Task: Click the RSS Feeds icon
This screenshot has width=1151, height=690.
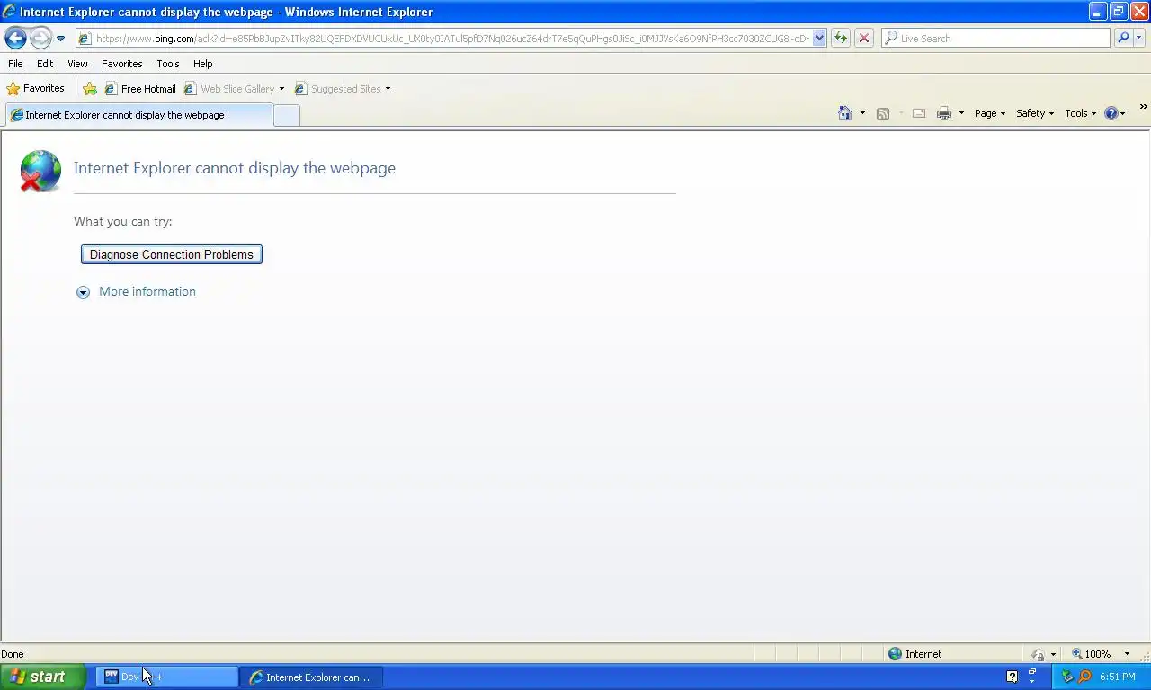Action: coord(883,113)
